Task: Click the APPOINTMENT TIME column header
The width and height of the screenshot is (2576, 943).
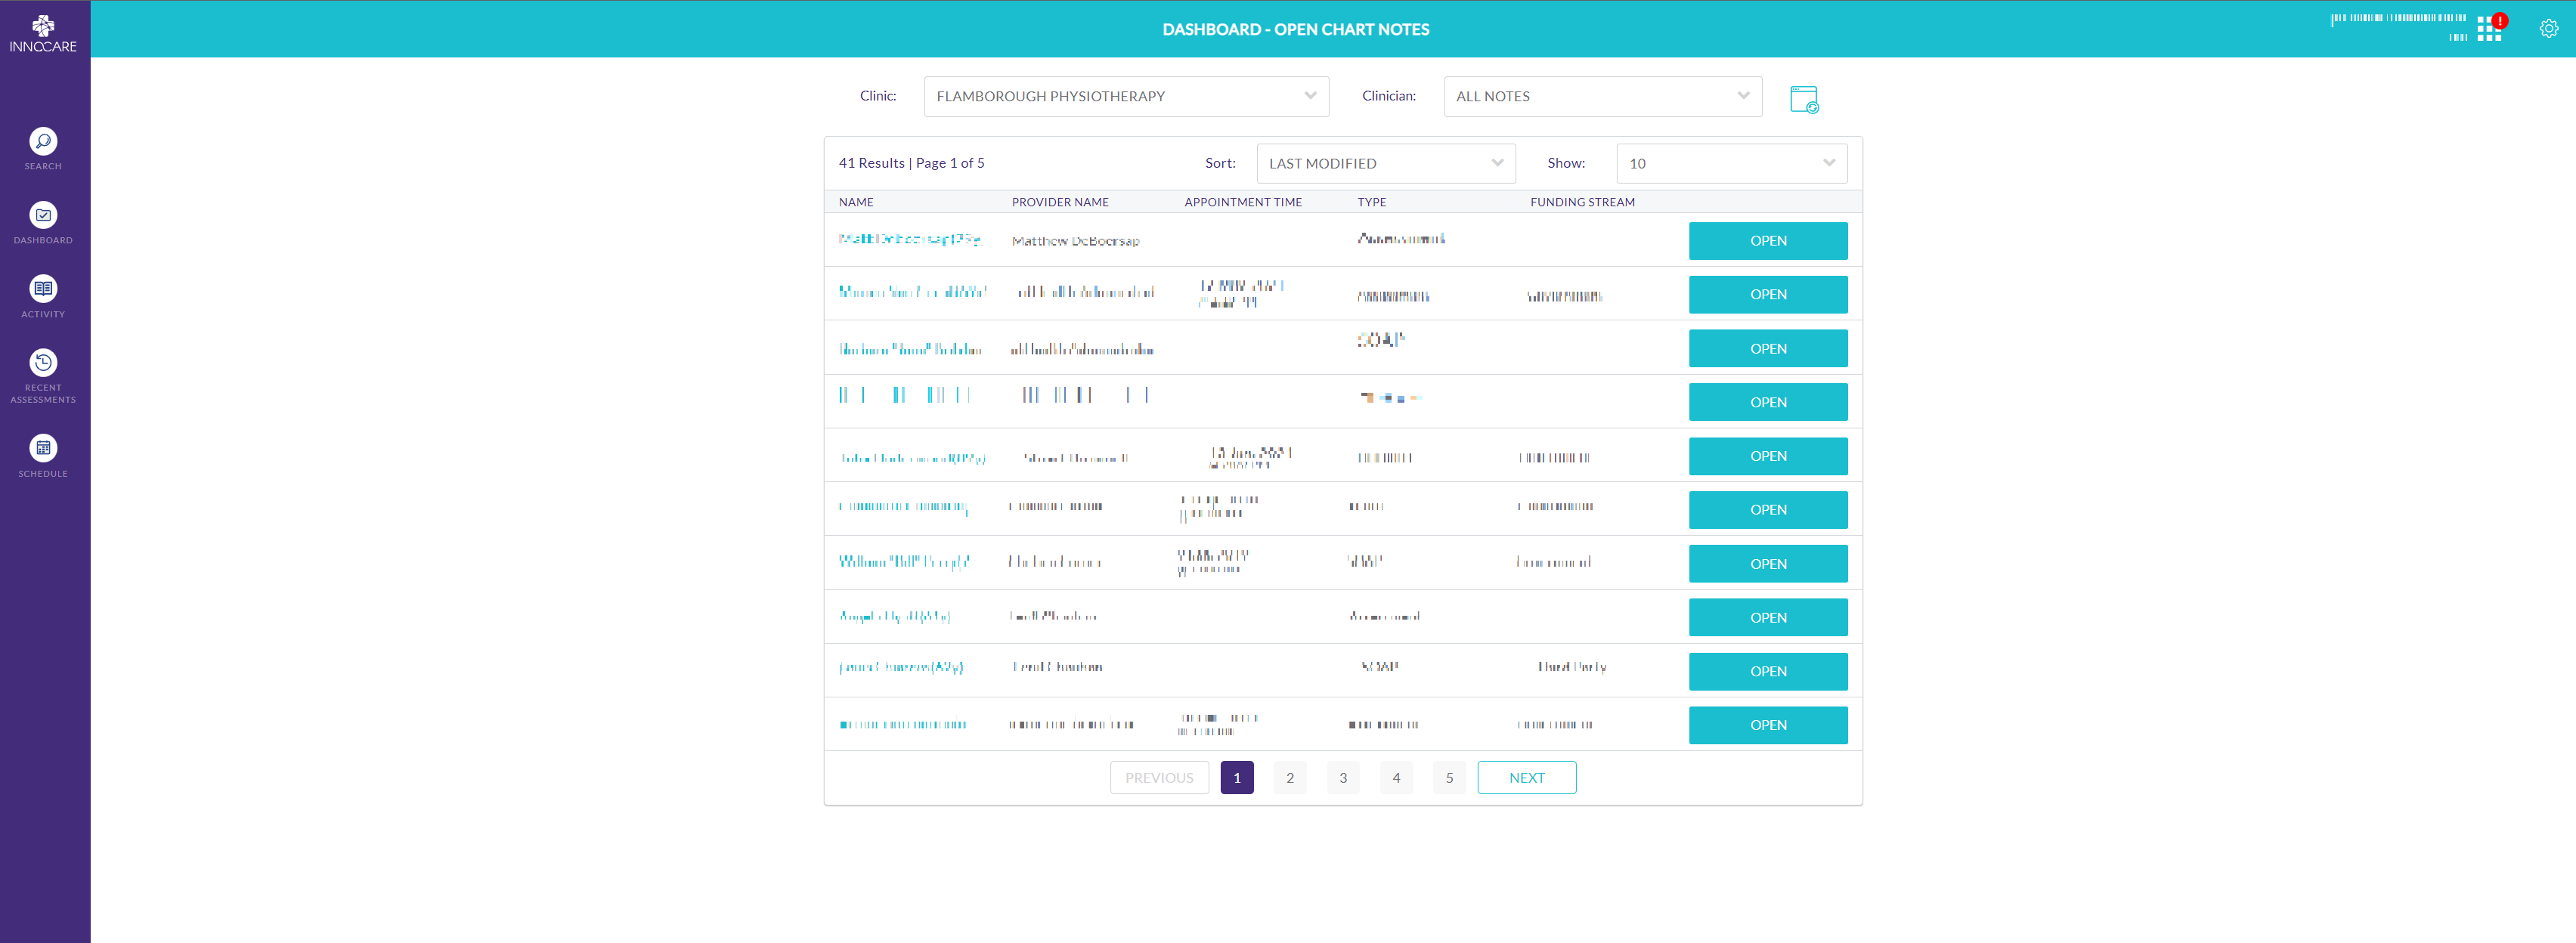Action: coord(1243,202)
